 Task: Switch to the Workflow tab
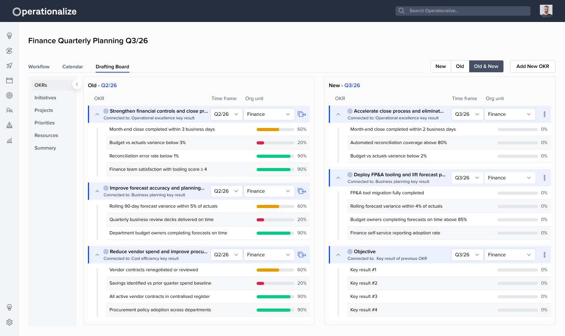39,67
